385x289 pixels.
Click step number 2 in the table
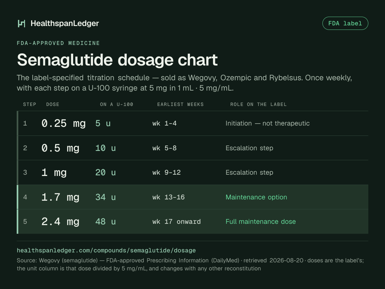25,148
